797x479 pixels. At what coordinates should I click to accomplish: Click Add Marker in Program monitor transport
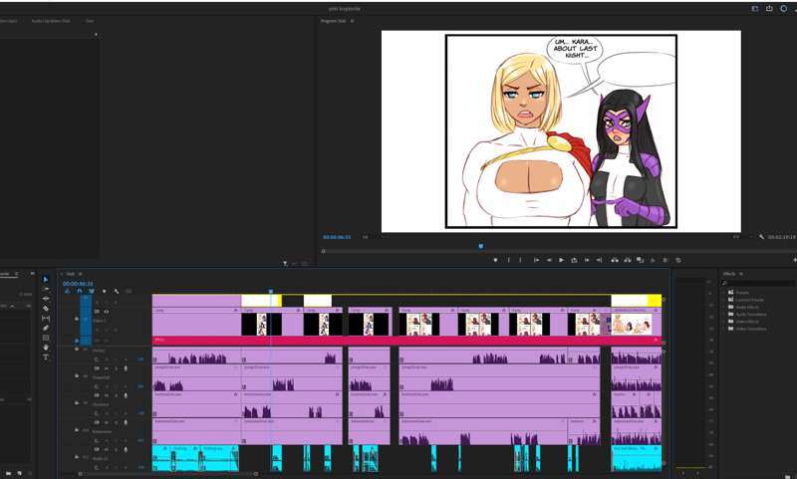point(495,260)
